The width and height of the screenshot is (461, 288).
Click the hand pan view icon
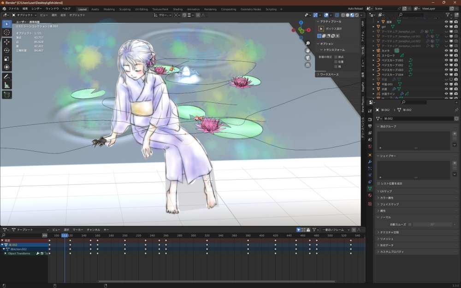pos(307,50)
